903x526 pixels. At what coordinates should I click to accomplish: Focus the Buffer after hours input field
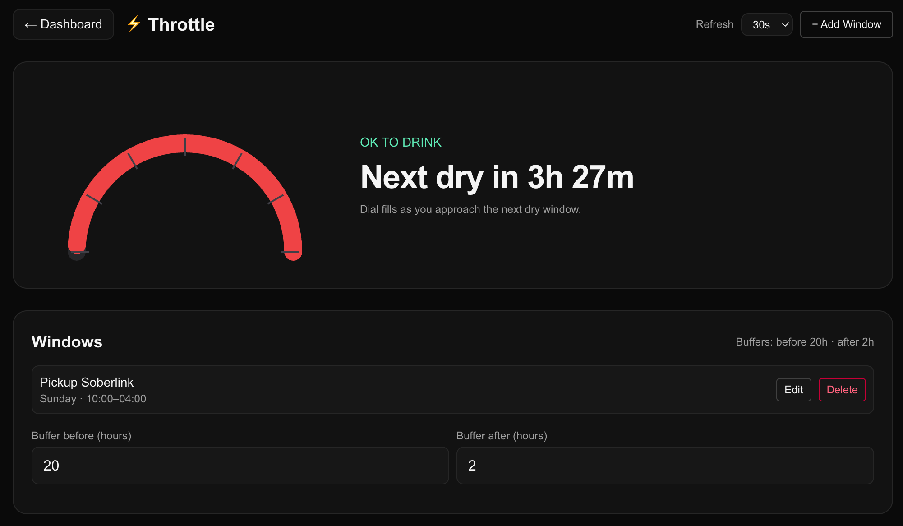click(665, 466)
